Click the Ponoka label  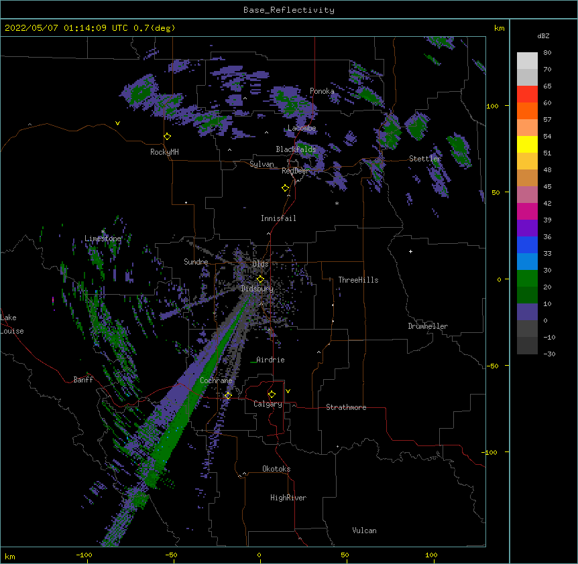322,91
